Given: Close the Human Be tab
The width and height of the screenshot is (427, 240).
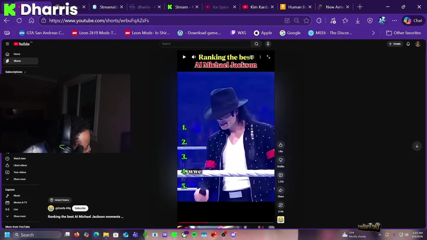Looking at the screenshot, I should 310,7.
